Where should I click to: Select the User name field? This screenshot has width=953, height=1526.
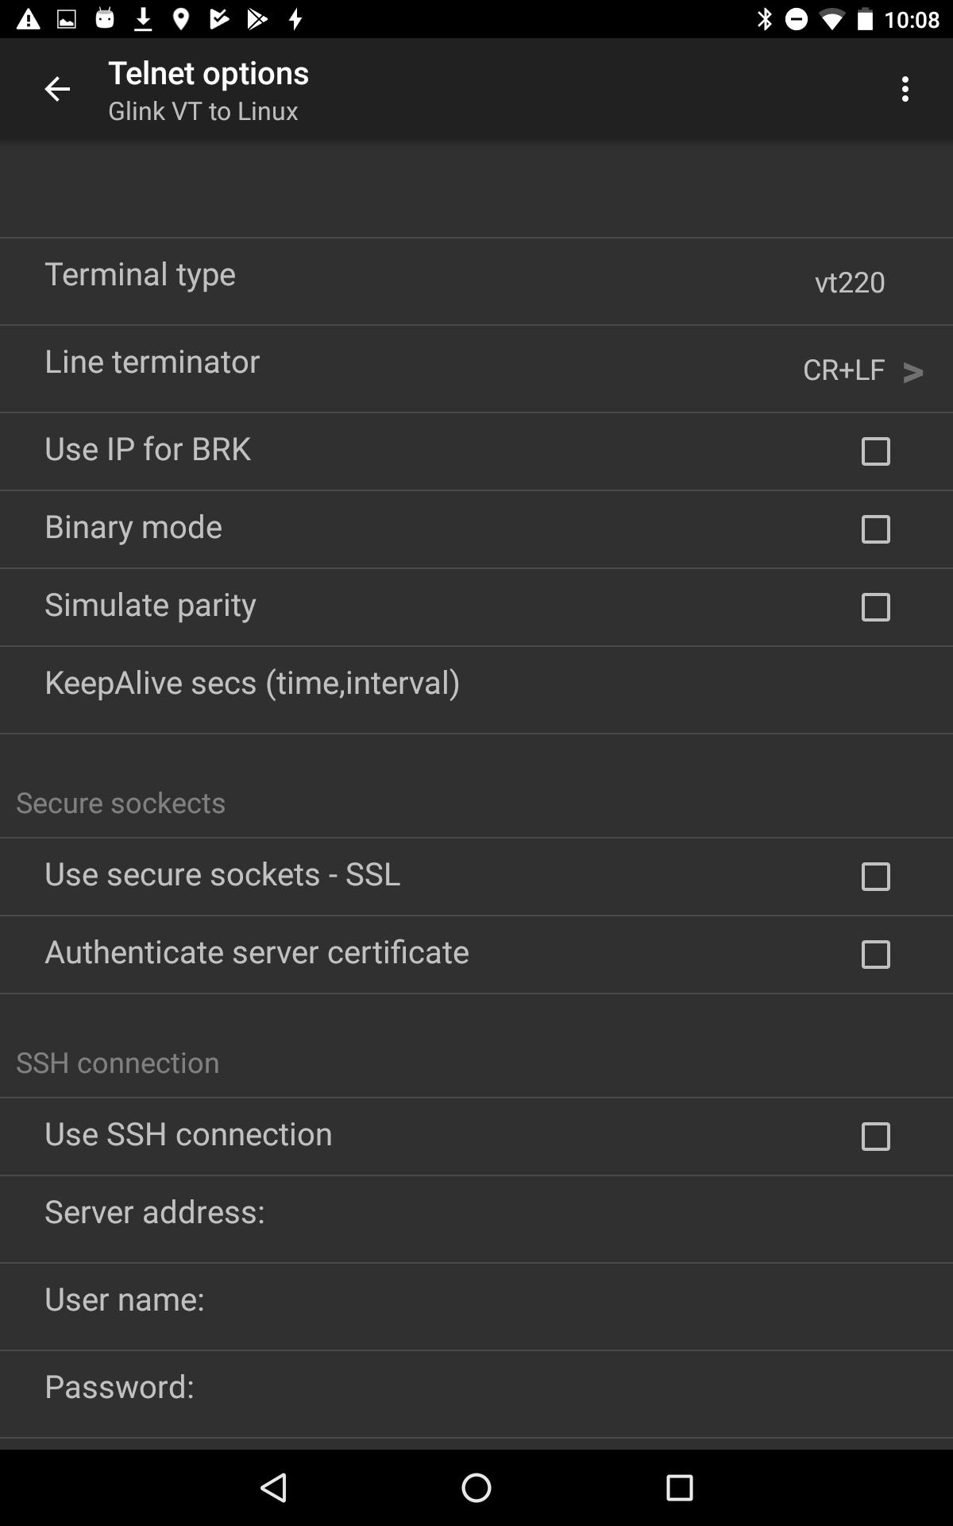tap(476, 1307)
